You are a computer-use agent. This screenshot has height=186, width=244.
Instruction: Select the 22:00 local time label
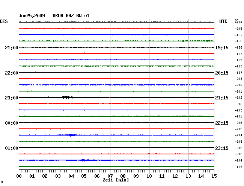[x=12, y=73]
